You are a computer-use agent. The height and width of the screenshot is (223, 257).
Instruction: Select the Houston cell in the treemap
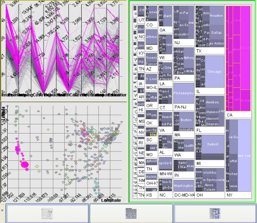[x=216, y=15]
